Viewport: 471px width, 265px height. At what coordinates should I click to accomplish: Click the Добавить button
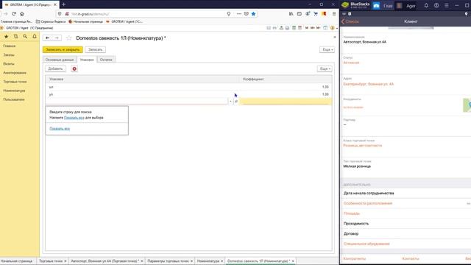tap(56, 68)
